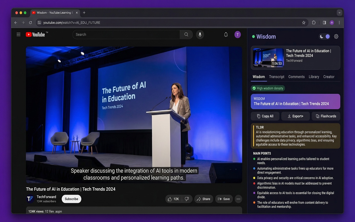Screen dimensions: 355x222
Task: Toggle the Wisdom dark mode switch
Action: coord(324,36)
